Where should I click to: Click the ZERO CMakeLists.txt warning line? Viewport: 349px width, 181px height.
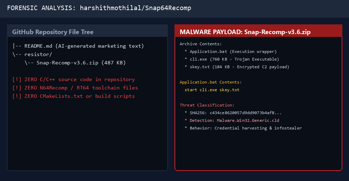(74, 96)
